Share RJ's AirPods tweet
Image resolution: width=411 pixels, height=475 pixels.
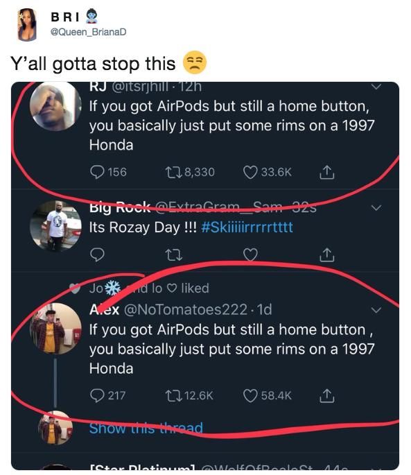point(327,172)
